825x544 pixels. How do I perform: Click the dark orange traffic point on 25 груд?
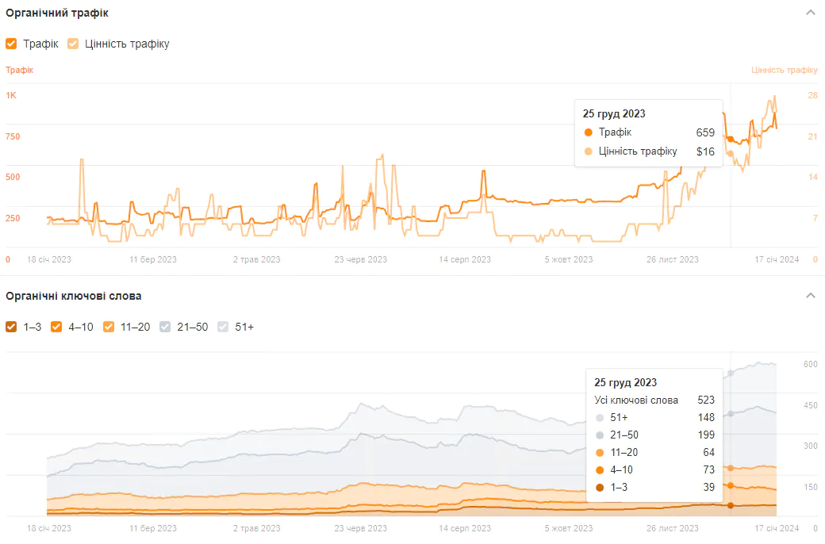pos(731,140)
